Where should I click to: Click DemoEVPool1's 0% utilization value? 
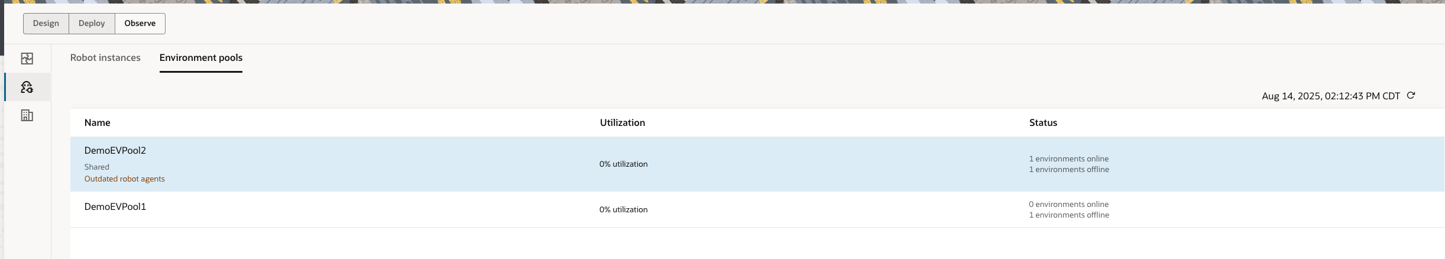[x=623, y=210]
